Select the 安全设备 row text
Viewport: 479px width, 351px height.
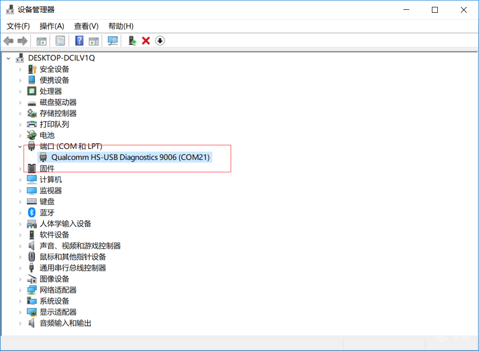coord(54,69)
